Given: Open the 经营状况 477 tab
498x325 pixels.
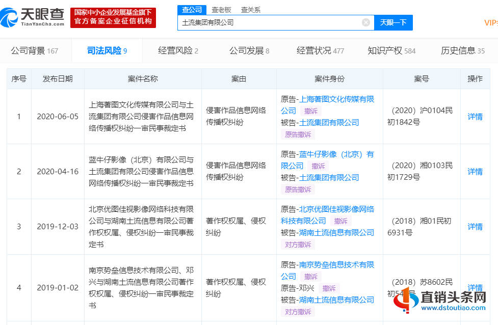Looking at the screenshot, I should [x=320, y=51].
